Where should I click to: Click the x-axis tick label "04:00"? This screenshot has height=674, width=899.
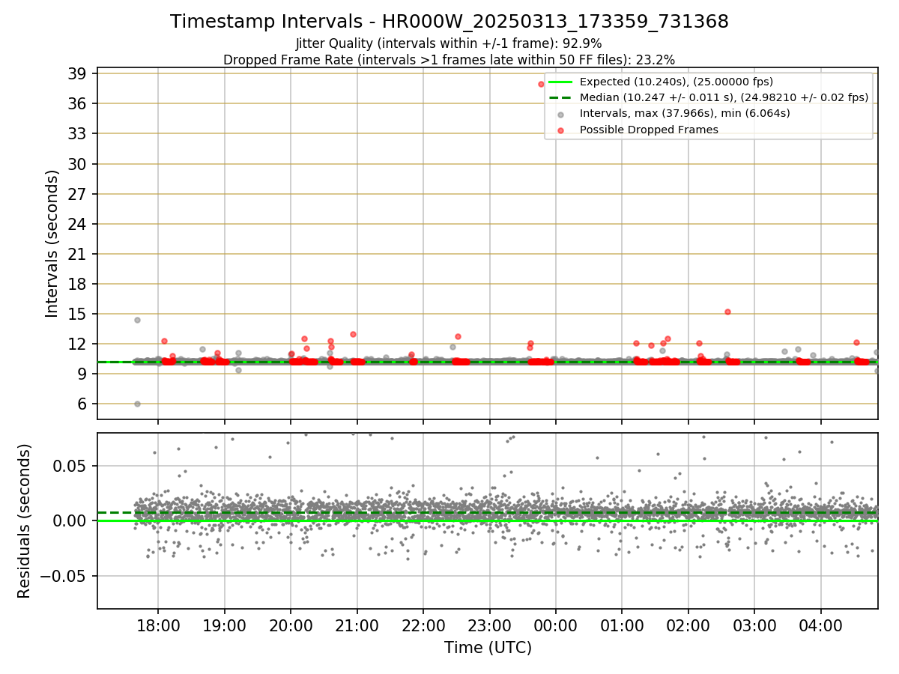click(x=821, y=625)
